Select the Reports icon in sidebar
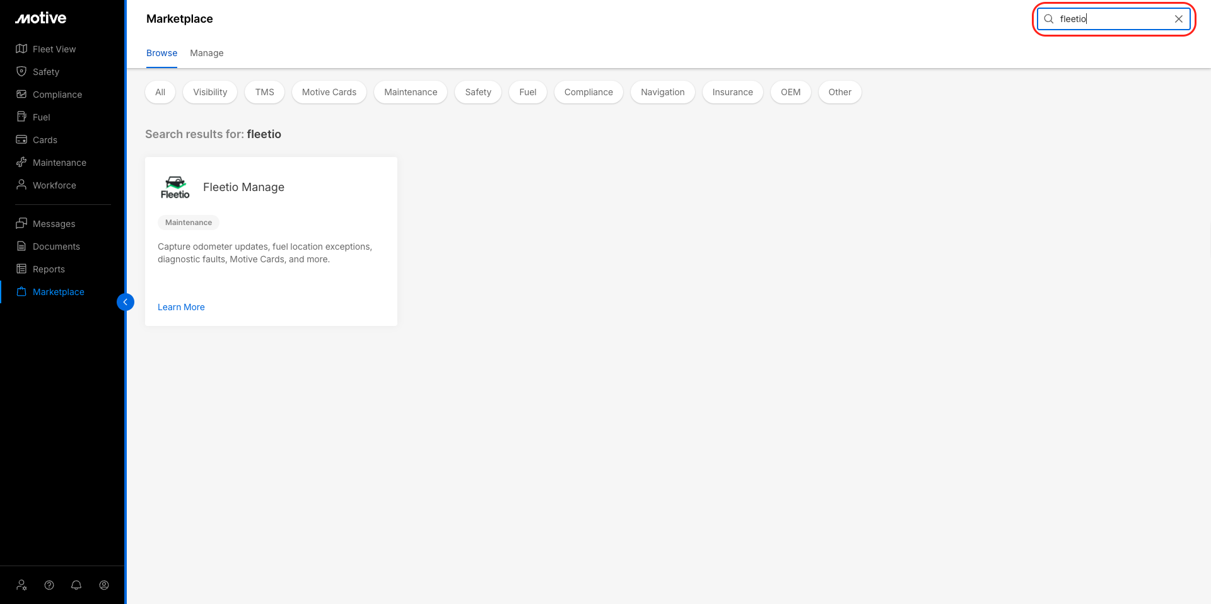Viewport: 1211px width, 604px height. [x=21, y=269]
